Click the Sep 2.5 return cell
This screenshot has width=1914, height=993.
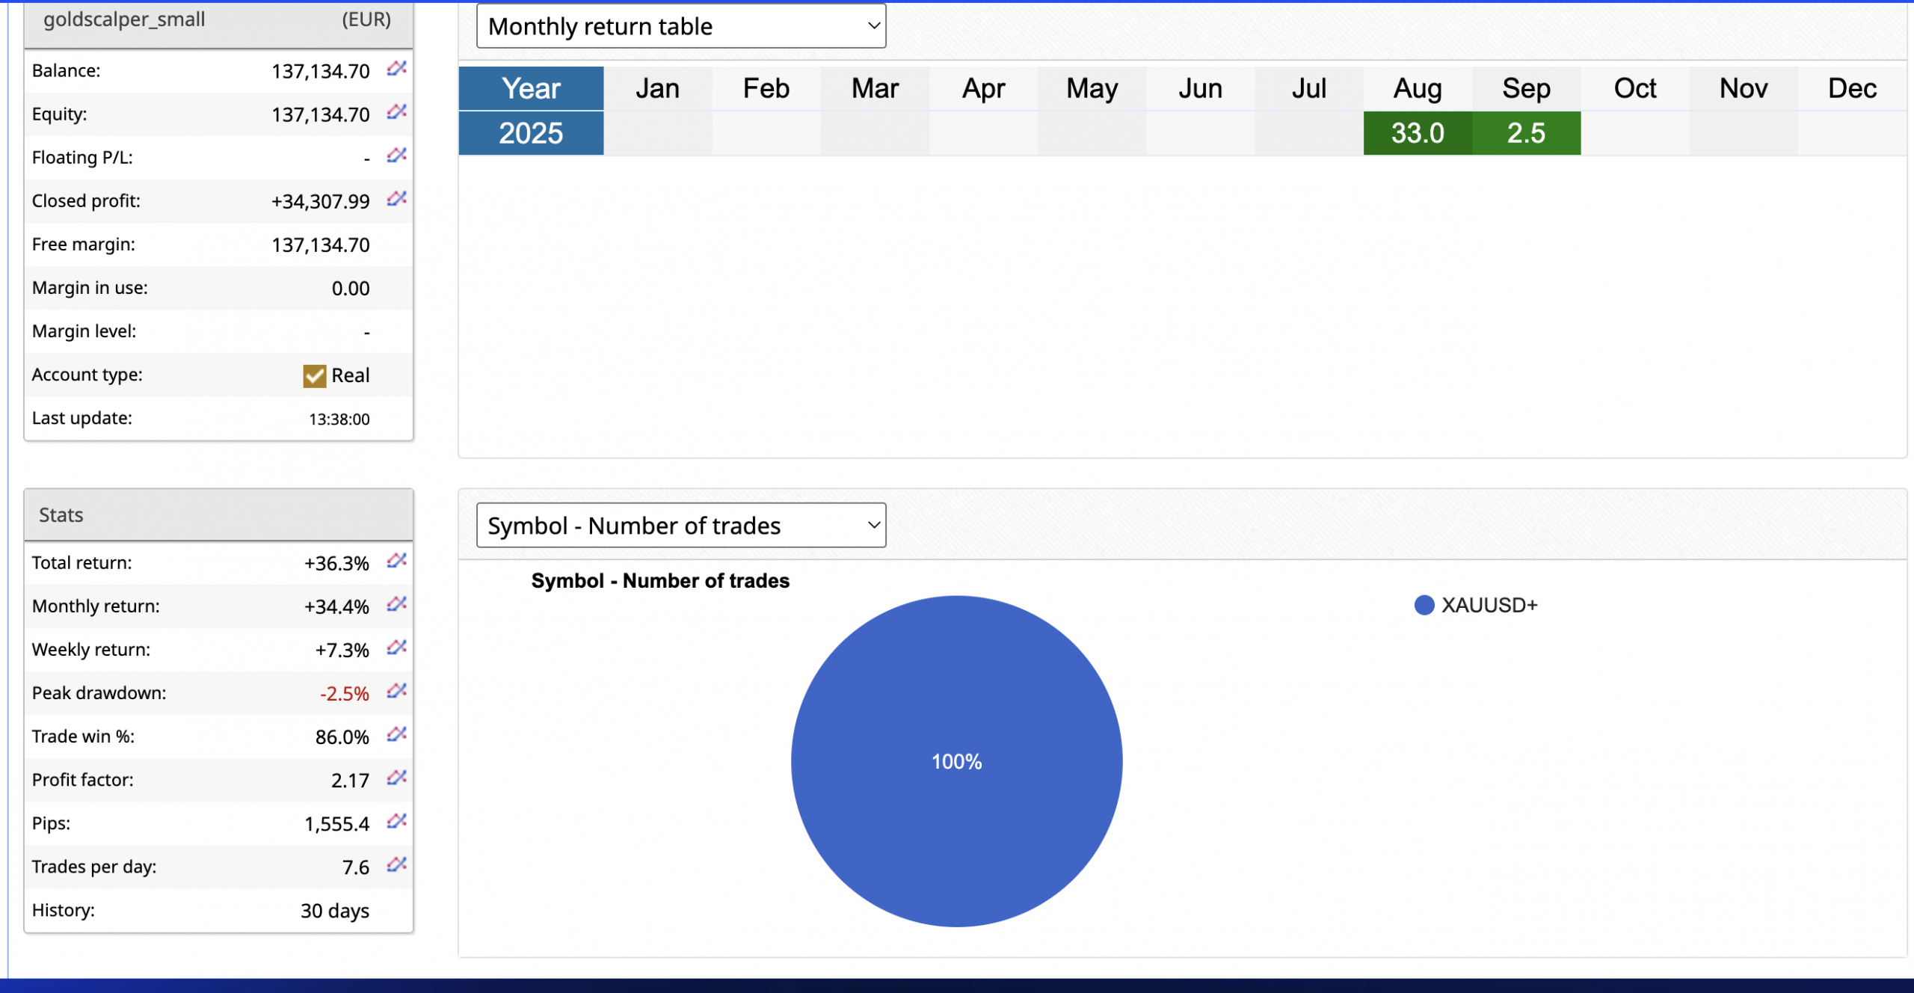[x=1526, y=133]
